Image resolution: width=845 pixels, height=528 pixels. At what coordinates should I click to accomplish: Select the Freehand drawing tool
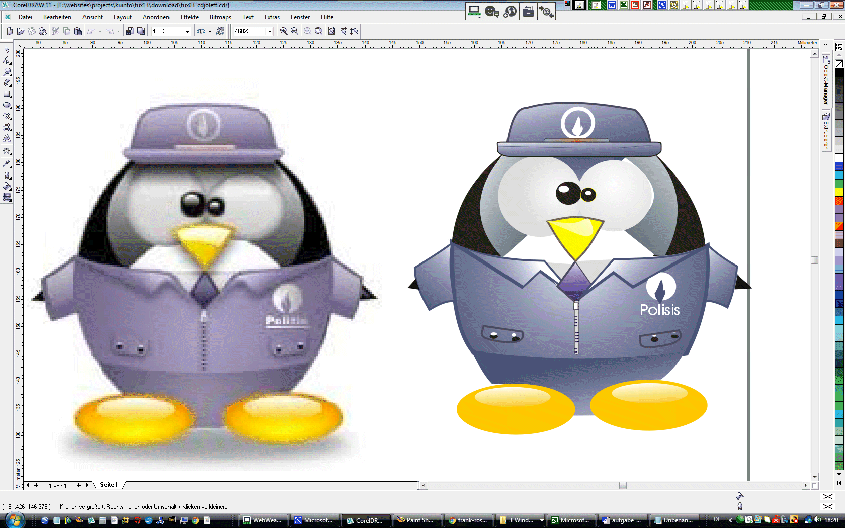pos(7,82)
